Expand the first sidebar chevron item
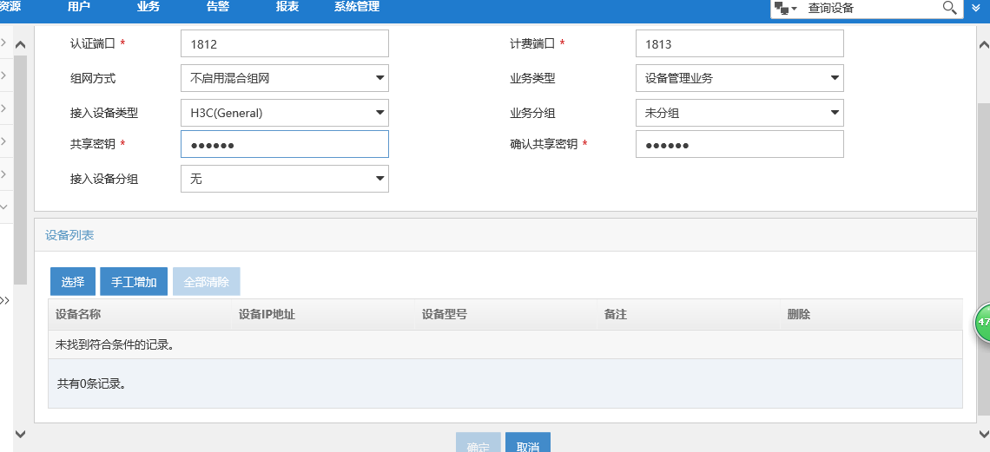 [3, 43]
